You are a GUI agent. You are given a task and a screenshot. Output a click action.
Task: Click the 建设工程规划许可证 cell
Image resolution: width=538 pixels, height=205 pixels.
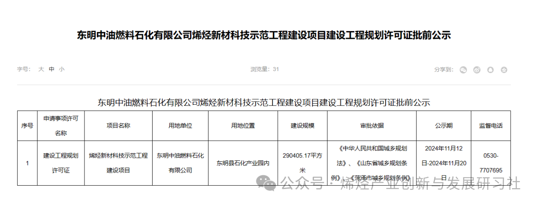click(61, 163)
